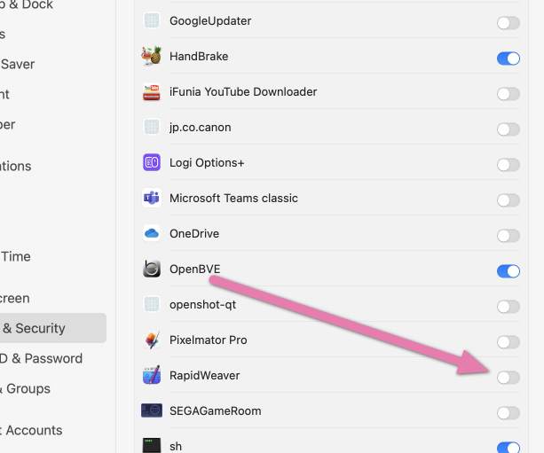
Task: Click the openshot-qt placeholder icon
Action: point(152,305)
